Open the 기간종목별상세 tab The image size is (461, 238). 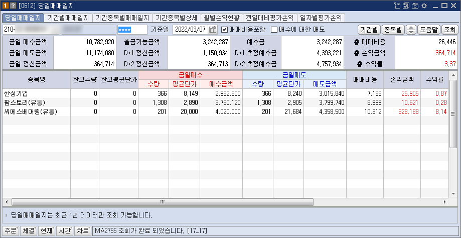coord(177,18)
